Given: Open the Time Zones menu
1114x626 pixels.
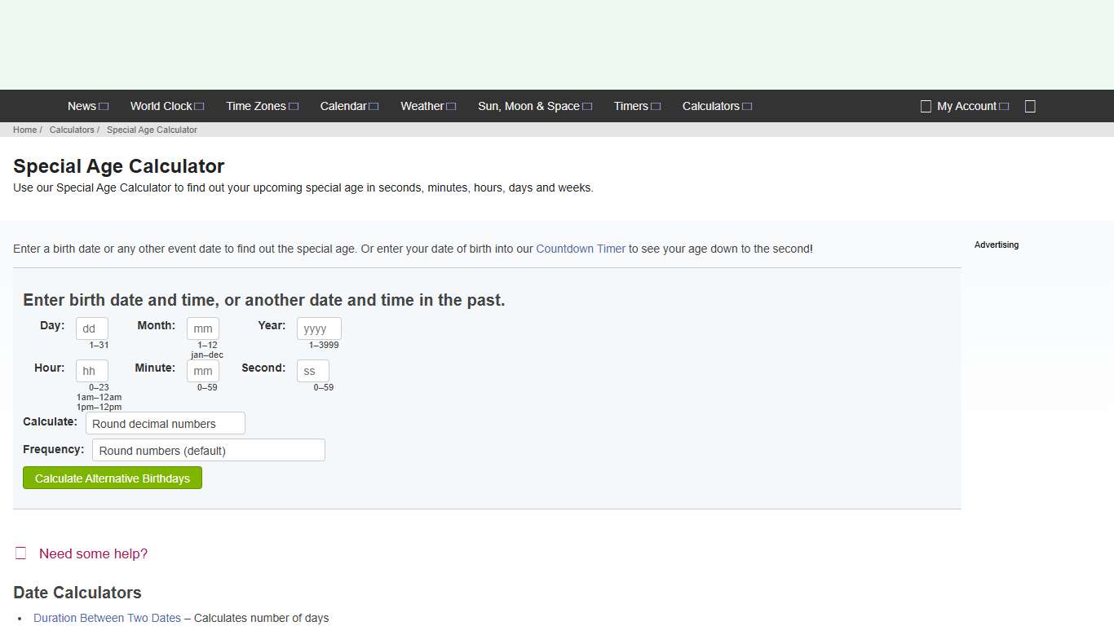Looking at the screenshot, I should (256, 106).
